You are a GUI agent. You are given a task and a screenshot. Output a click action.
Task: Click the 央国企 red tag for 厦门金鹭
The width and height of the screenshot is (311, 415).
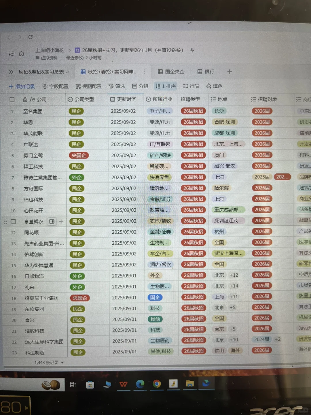[x=79, y=155]
